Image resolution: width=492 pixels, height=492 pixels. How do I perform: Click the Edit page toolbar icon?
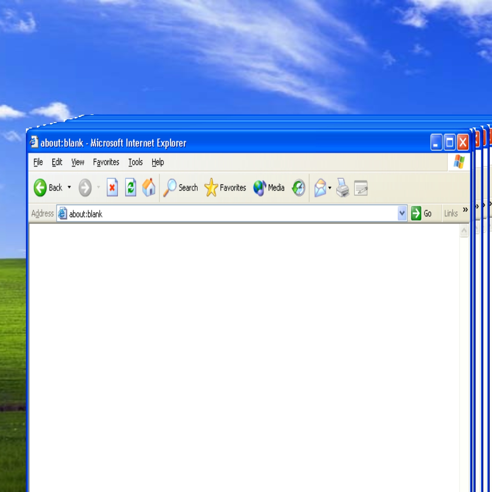[x=361, y=188]
